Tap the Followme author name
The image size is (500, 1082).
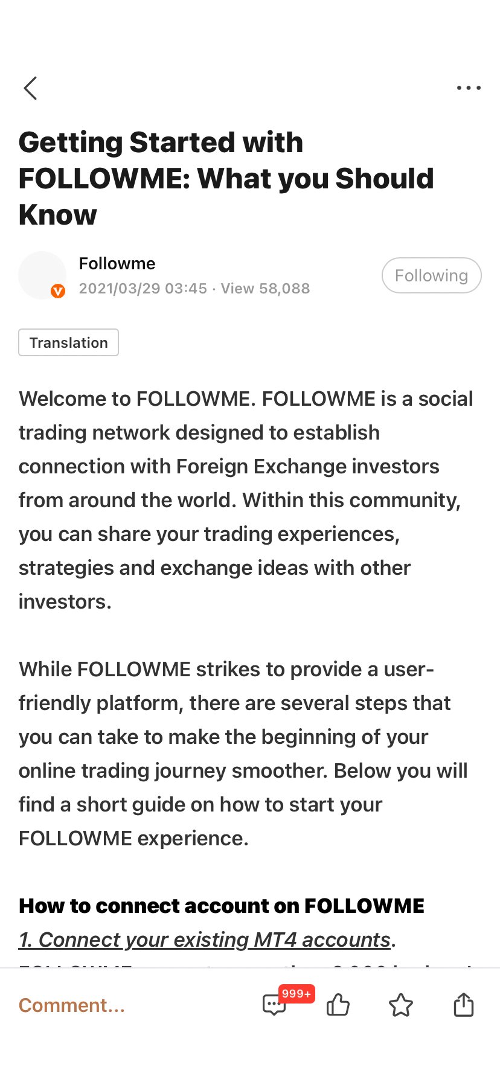117,263
